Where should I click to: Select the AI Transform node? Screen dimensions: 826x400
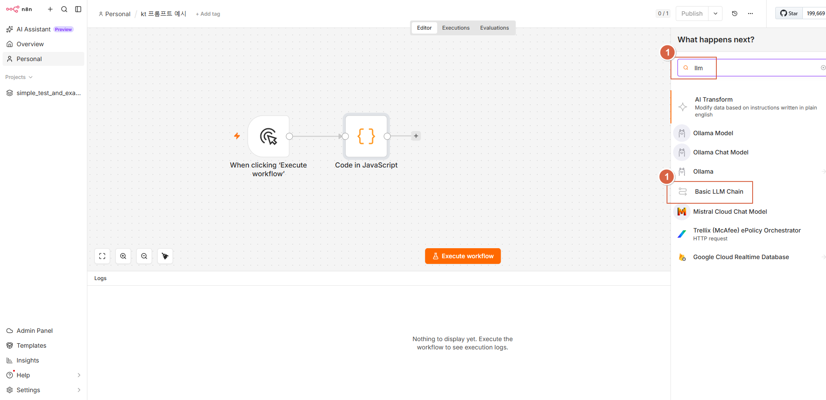748,107
